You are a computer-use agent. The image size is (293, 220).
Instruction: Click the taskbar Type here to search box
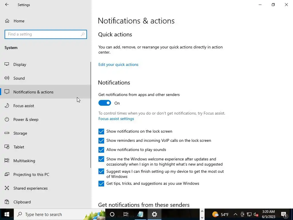[60, 214]
